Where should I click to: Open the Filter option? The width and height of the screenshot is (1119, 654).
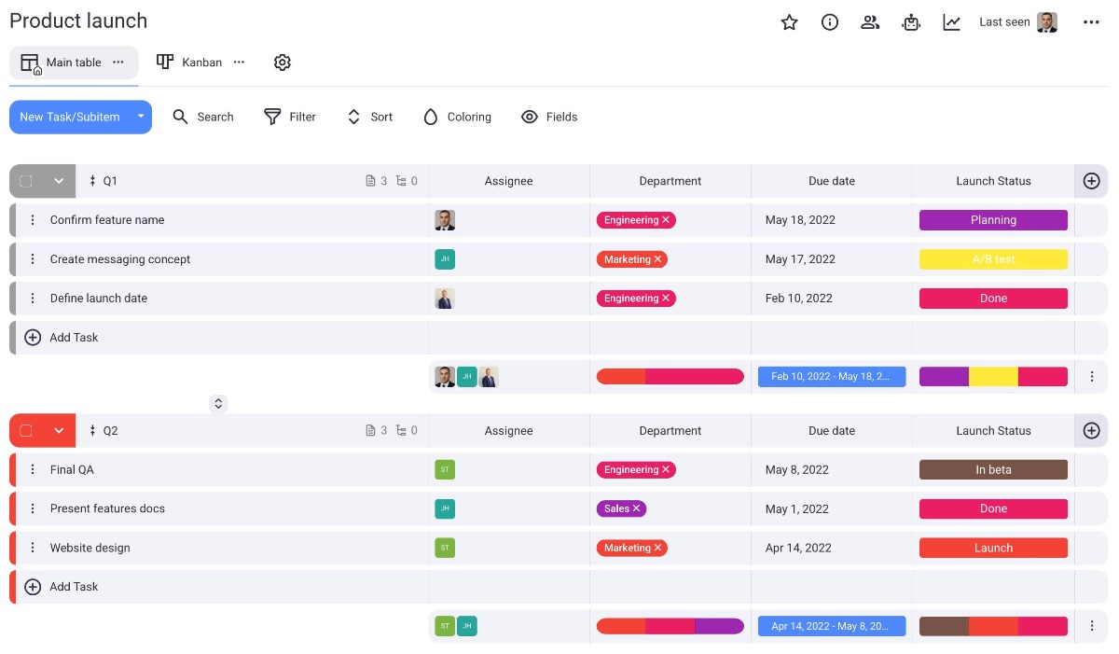click(290, 117)
